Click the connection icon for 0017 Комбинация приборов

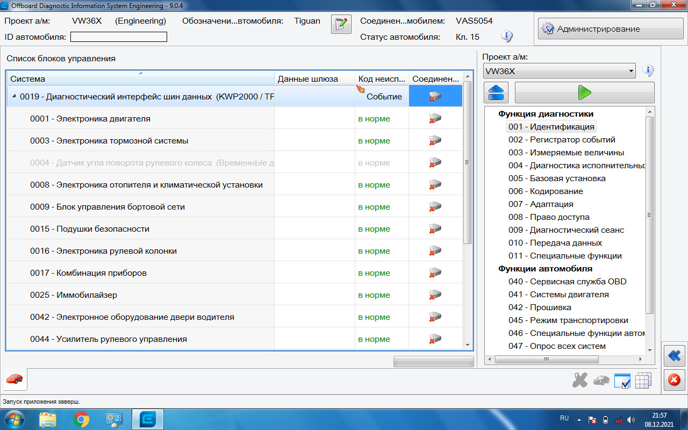(x=435, y=273)
